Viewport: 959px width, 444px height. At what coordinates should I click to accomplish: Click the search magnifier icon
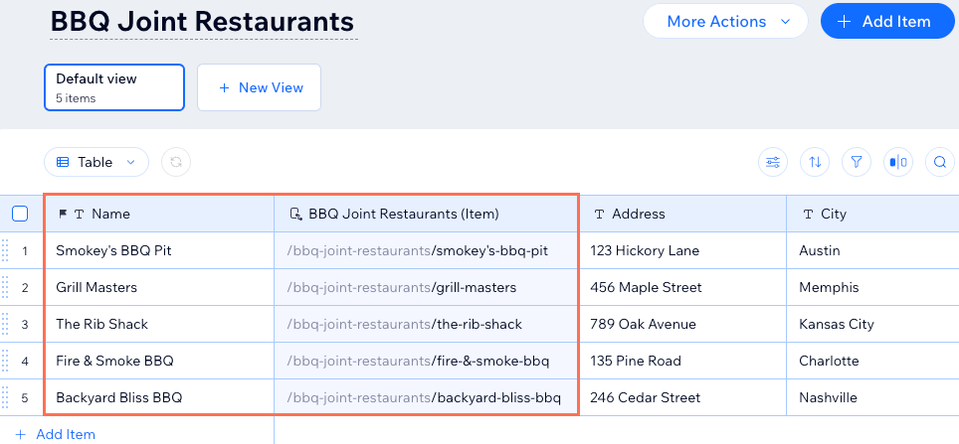click(x=940, y=162)
